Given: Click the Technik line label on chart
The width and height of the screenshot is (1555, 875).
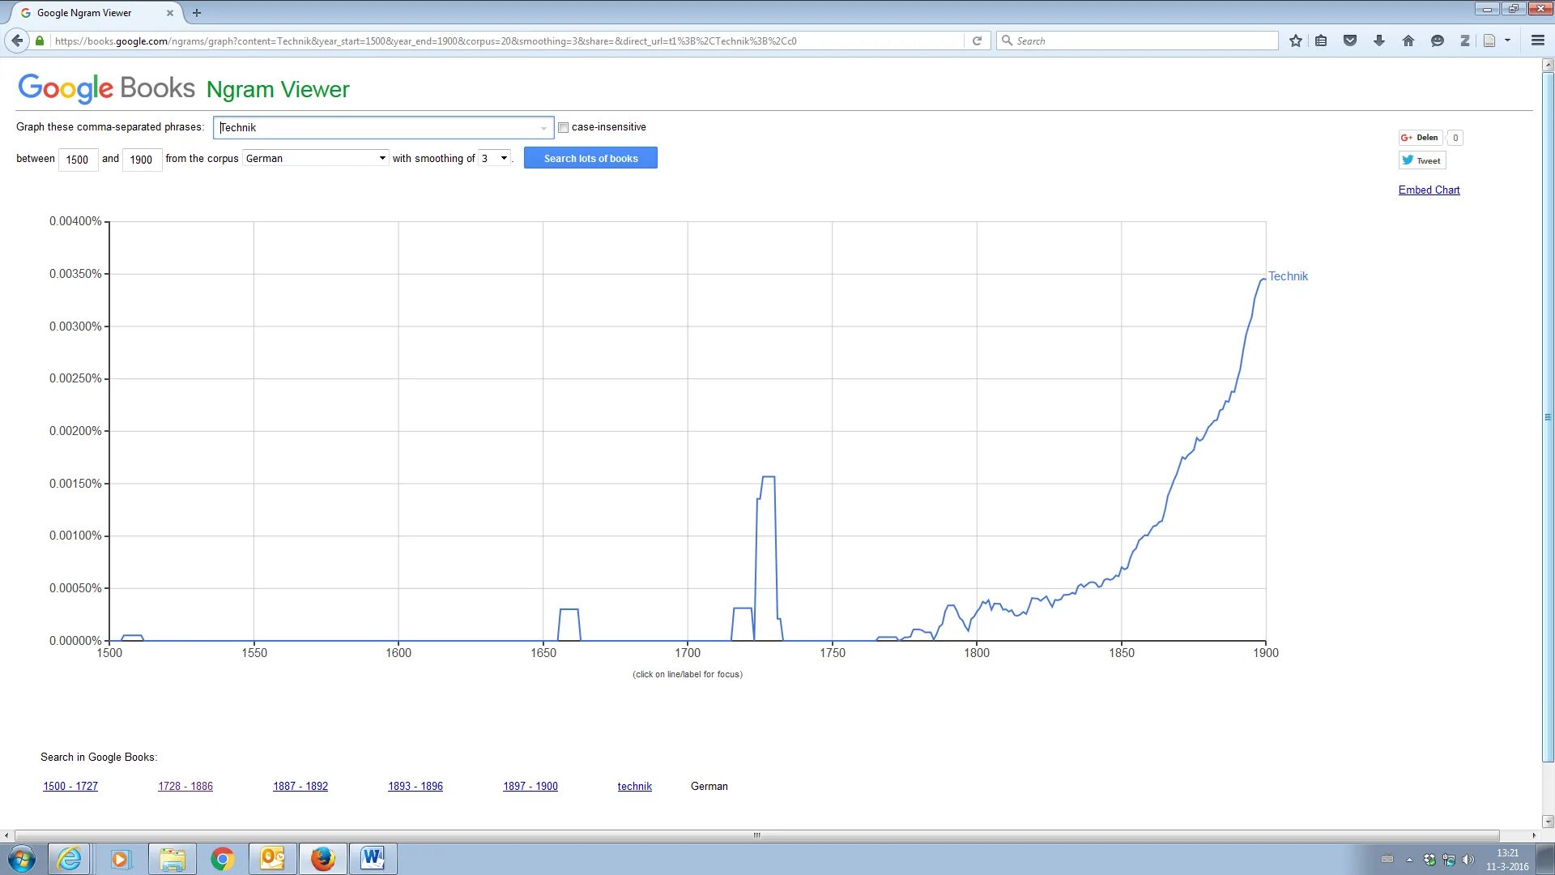Looking at the screenshot, I should coord(1288,275).
